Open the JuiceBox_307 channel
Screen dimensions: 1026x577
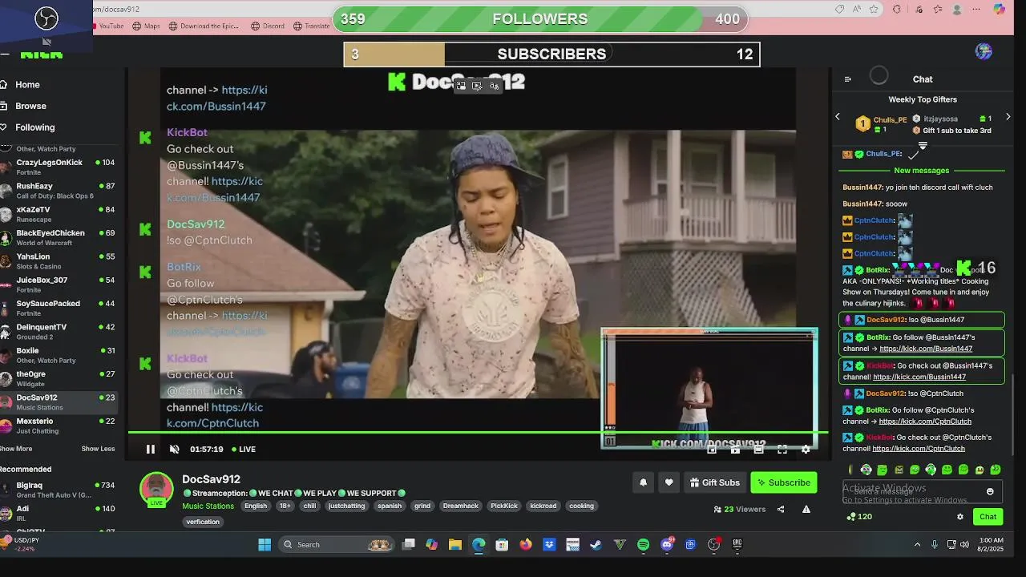coord(60,284)
